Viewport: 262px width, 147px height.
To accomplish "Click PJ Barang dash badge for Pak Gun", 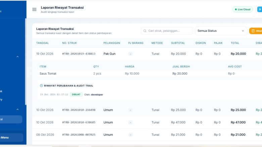I will [131, 54].
